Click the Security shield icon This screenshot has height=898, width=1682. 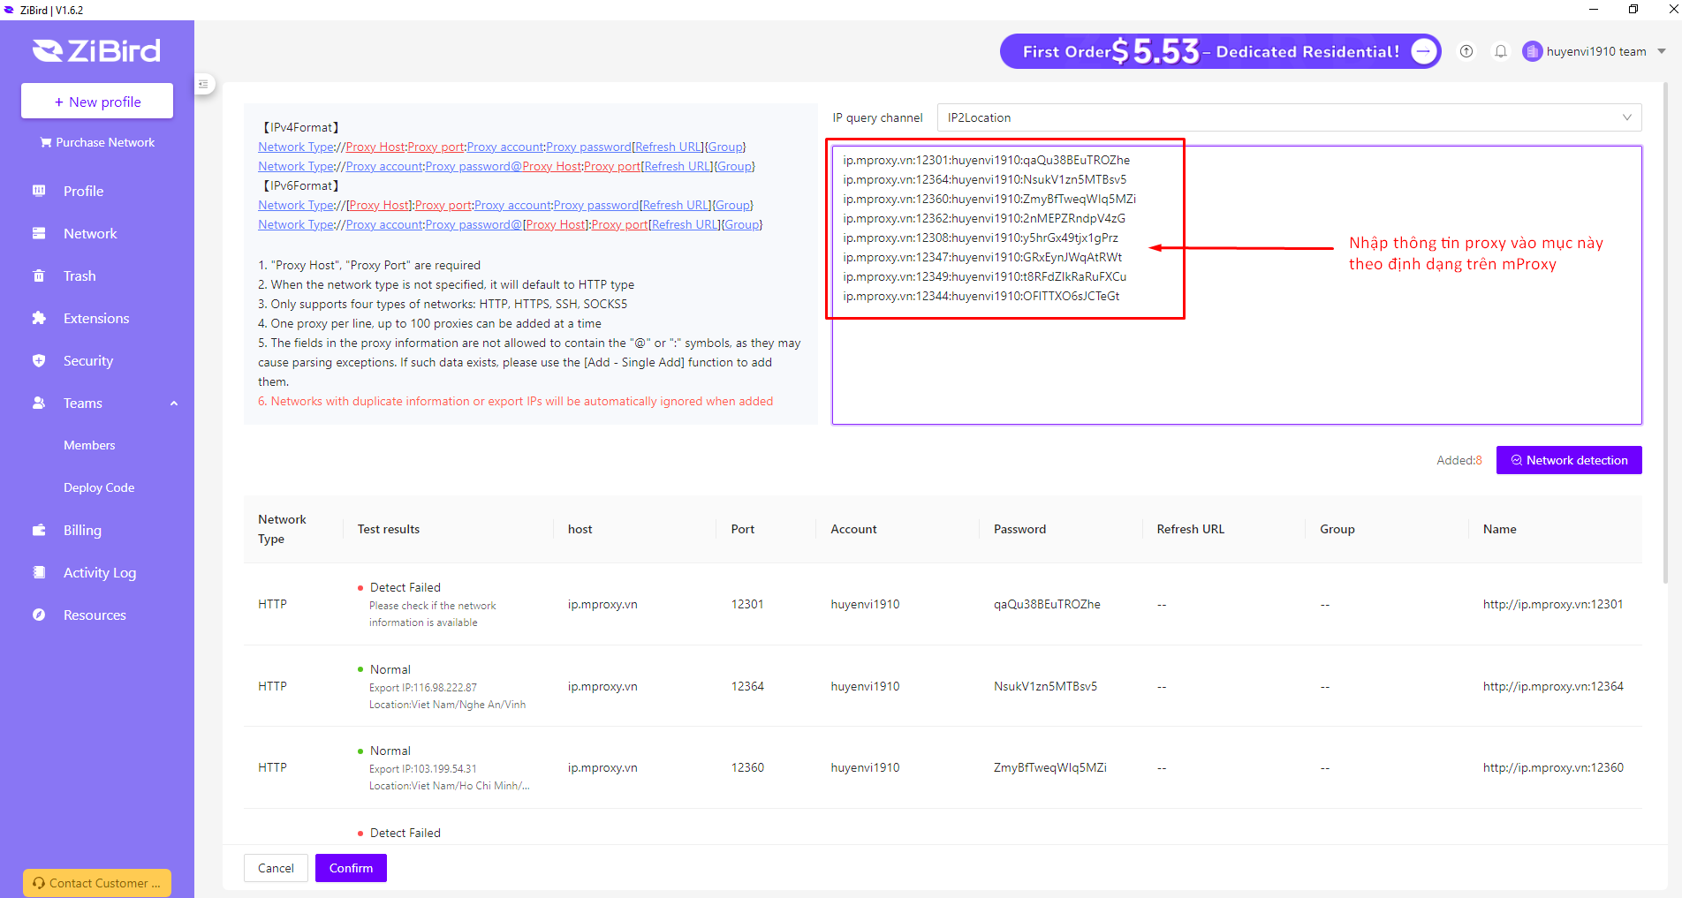click(39, 360)
